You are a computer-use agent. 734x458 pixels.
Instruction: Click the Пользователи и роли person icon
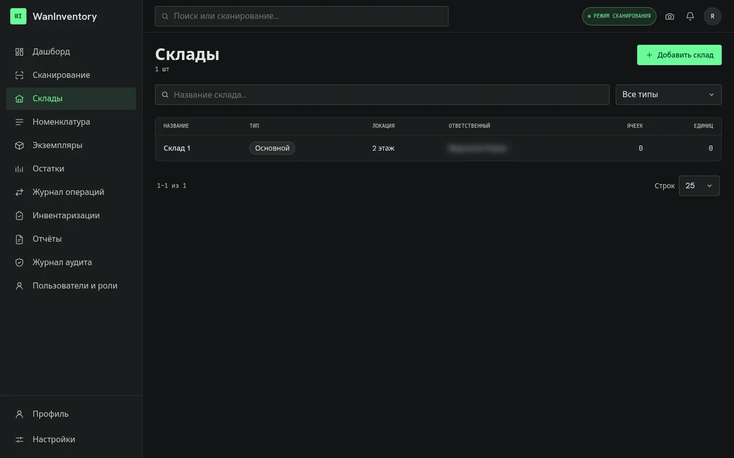click(x=19, y=286)
